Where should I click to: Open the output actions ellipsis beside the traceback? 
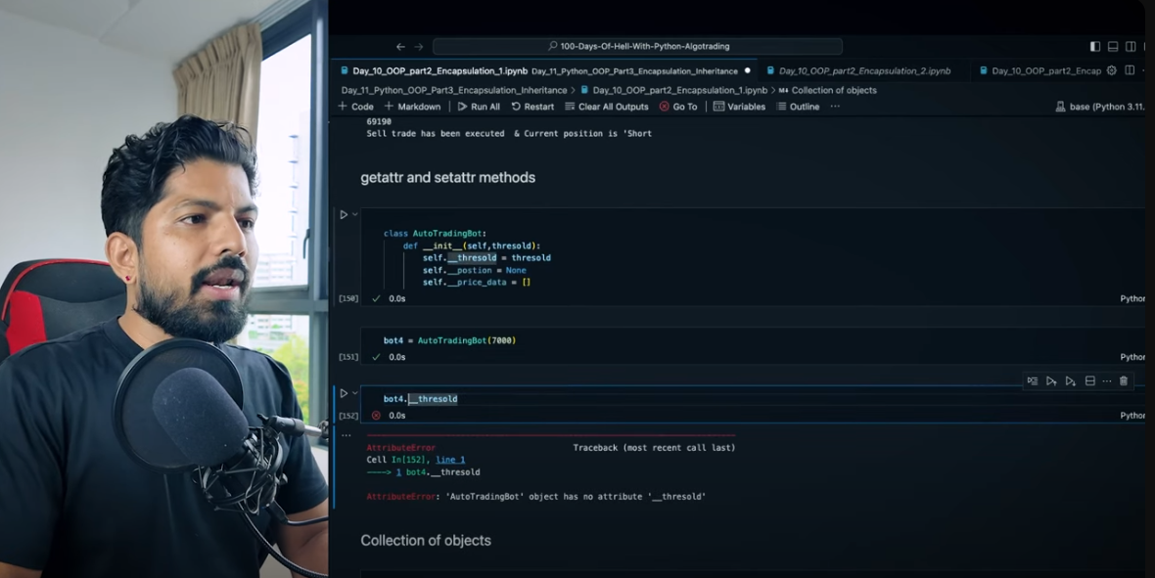(346, 435)
